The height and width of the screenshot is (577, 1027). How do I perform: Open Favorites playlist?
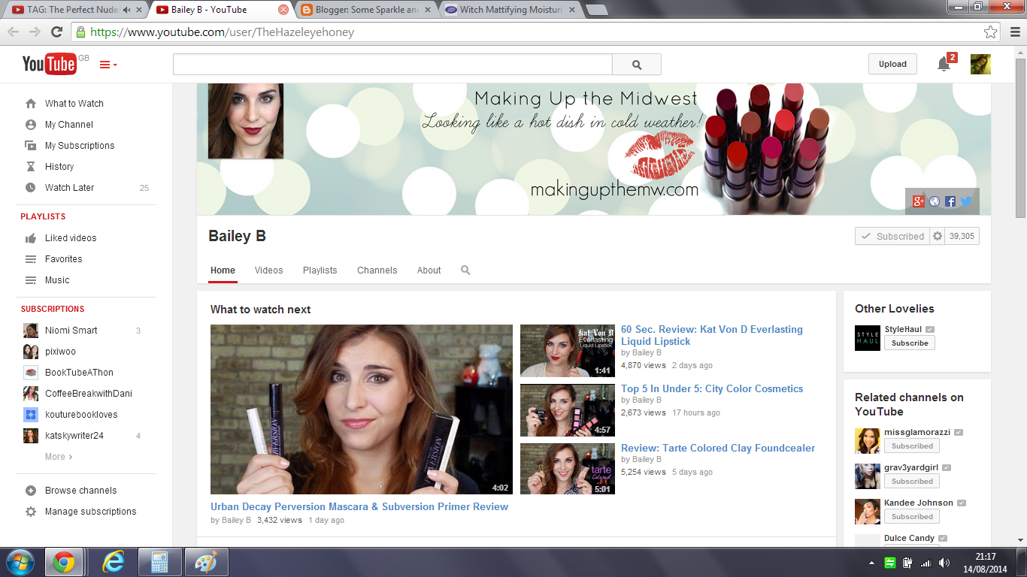(64, 259)
